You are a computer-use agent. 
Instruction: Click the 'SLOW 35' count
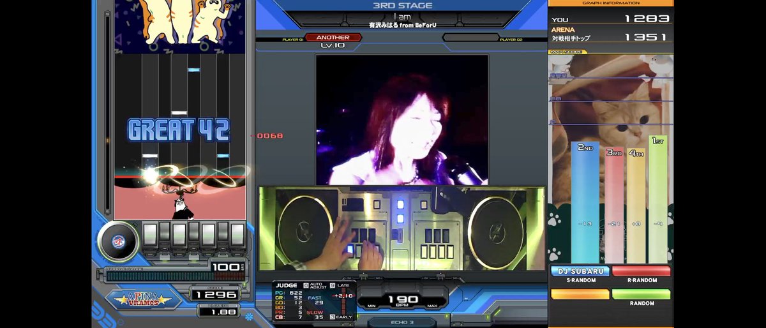[315, 315]
